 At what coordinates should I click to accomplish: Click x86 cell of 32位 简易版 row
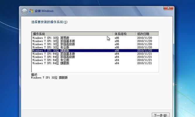[x=117, y=38]
